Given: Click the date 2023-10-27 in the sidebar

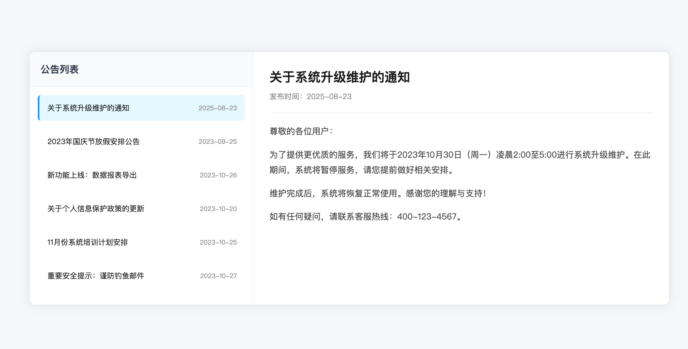Looking at the screenshot, I should pos(219,276).
